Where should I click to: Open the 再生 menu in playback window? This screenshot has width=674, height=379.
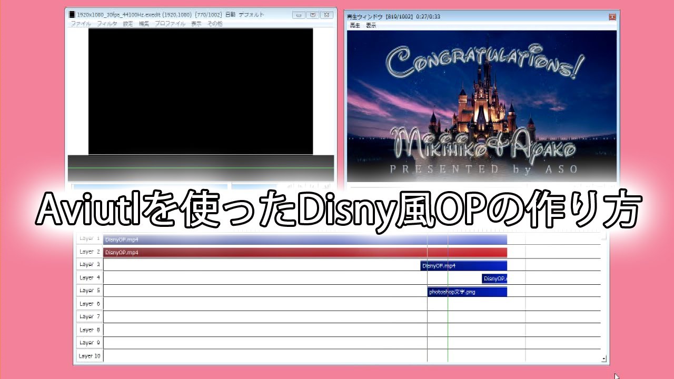click(354, 25)
